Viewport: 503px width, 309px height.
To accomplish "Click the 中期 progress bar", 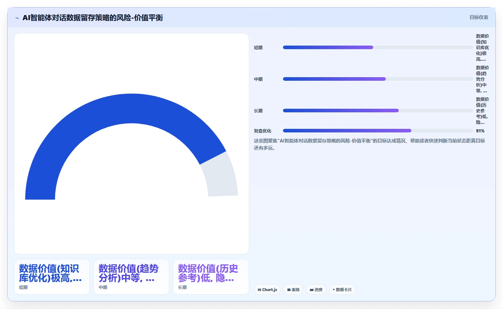I will pos(378,79).
